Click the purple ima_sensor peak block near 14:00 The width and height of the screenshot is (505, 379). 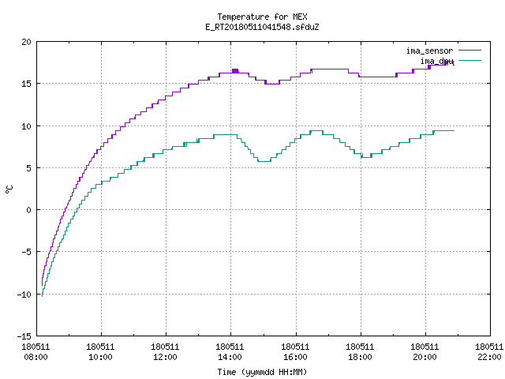pyautogui.click(x=235, y=71)
